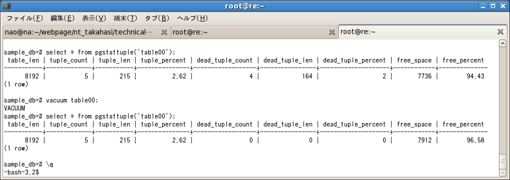This screenshot has height=180, width=510.
Task: Click the 'vacuum table00;' command text
Action: coord(72,100)
